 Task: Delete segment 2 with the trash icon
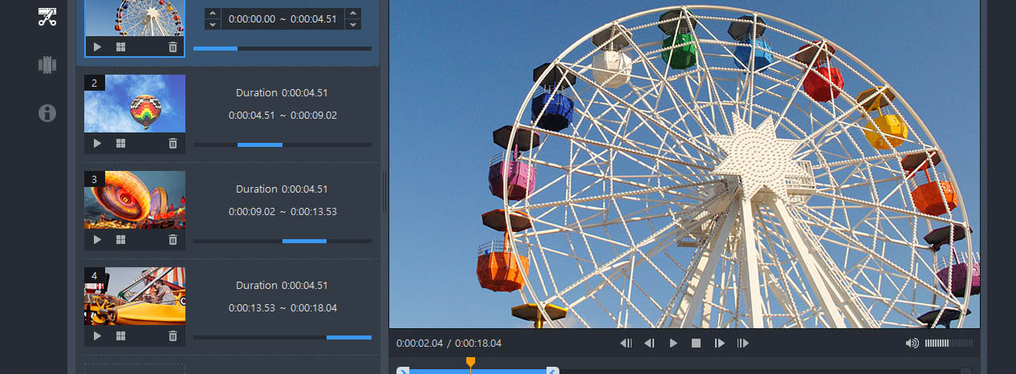(x=173, y=144)
